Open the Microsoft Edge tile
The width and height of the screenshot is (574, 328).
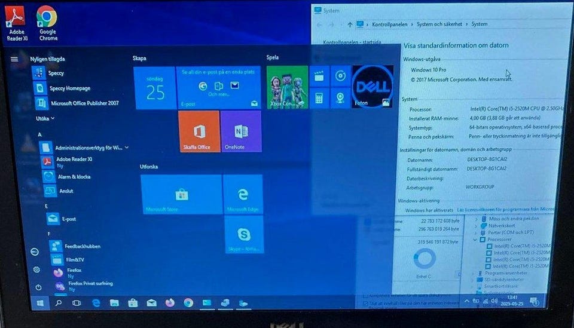[x=243, y=194]
